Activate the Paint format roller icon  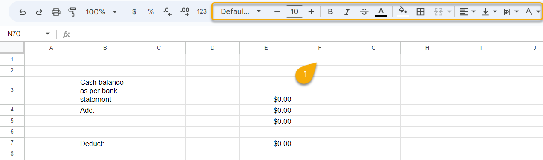(72, 12)
